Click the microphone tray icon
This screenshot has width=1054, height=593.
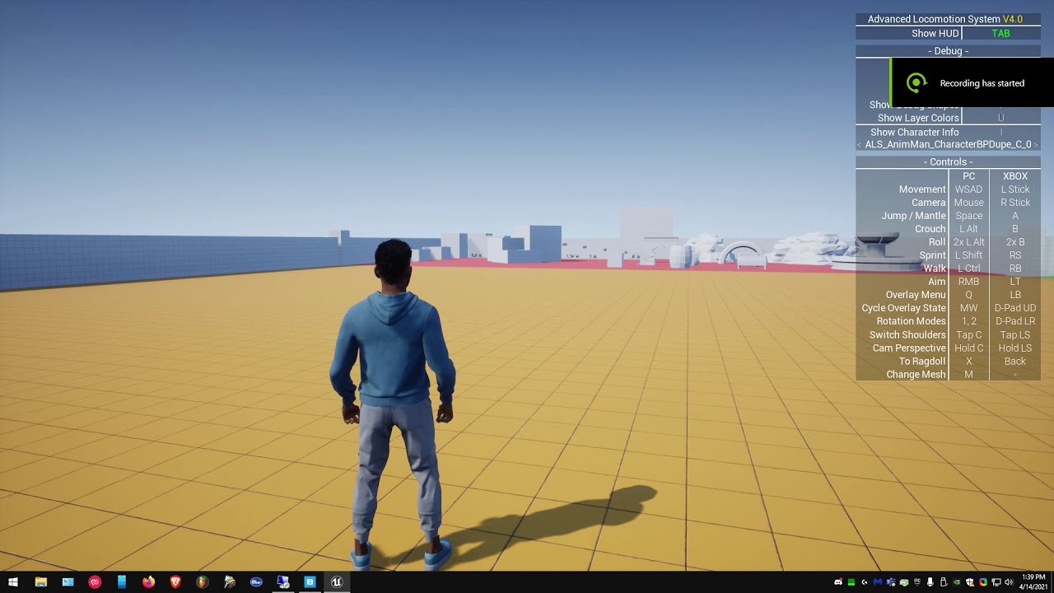[x=930, y=582]
